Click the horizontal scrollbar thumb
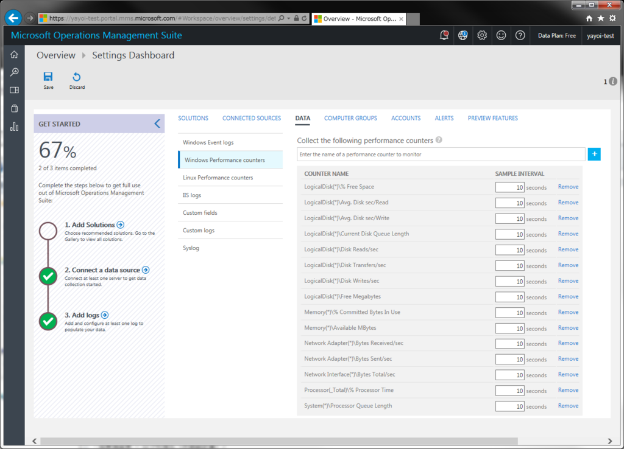 point(279,441)
